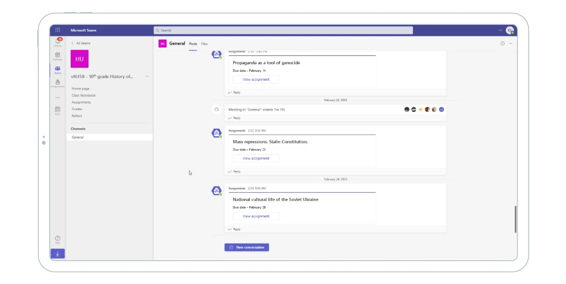Click 'Due date – February 23' text
Screen dimensions: 566x284
[249, 149]
